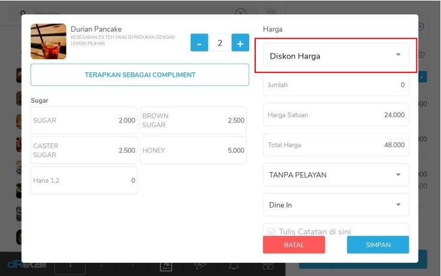The height and width of the screenshot is (276, 441).
Task: Expand the TANPA PELAYAN dropdown
Action: (336, 175)
